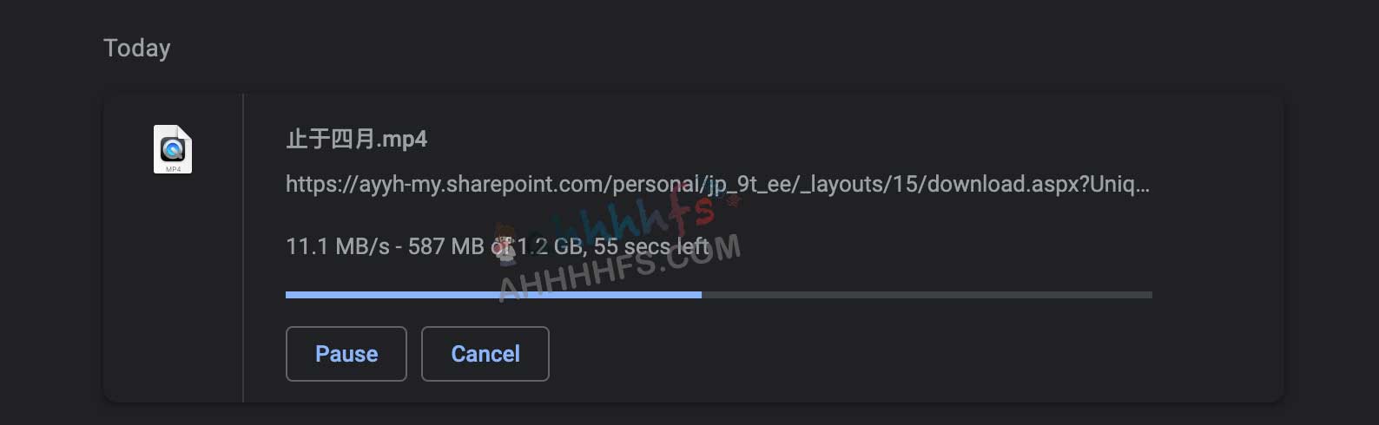The image size is (1379, 425).
Task: Cancel the 止于四月.mp4 download
Action: coord(485,354)
